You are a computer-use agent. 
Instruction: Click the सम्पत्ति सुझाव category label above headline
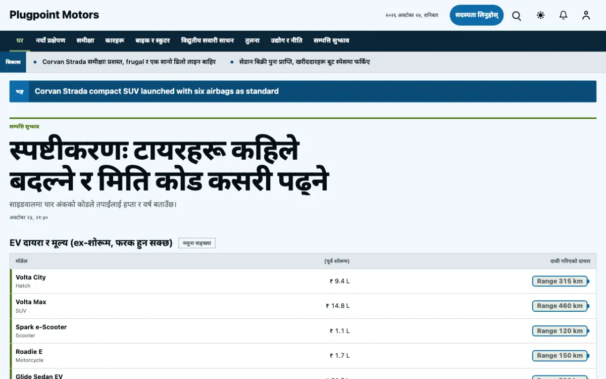[24, 127]
